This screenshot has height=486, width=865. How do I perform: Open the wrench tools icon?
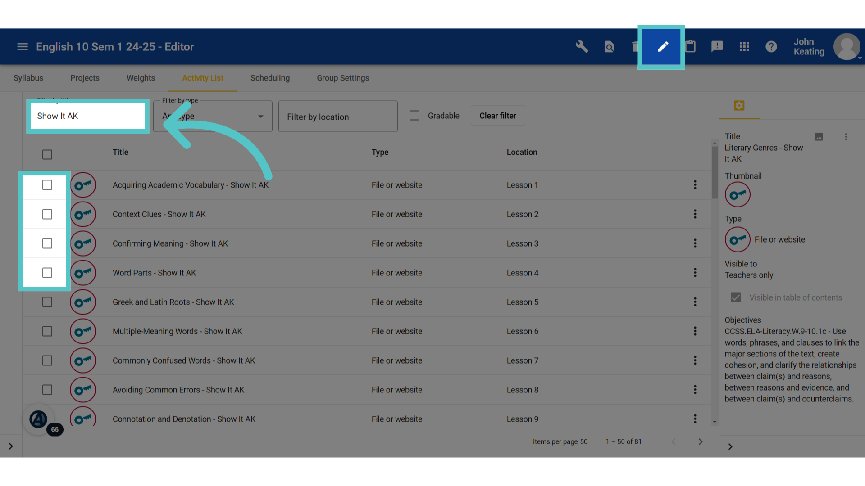pyautogui.click(x=582, y=47)
